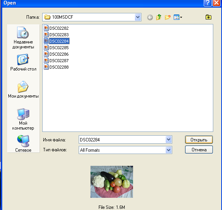Select file icon of DSC02283

46,35
